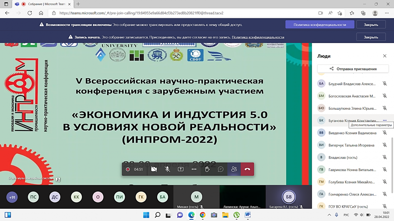
Task: Open additional options for Буганова Ксения
Action: coord(385,120)
